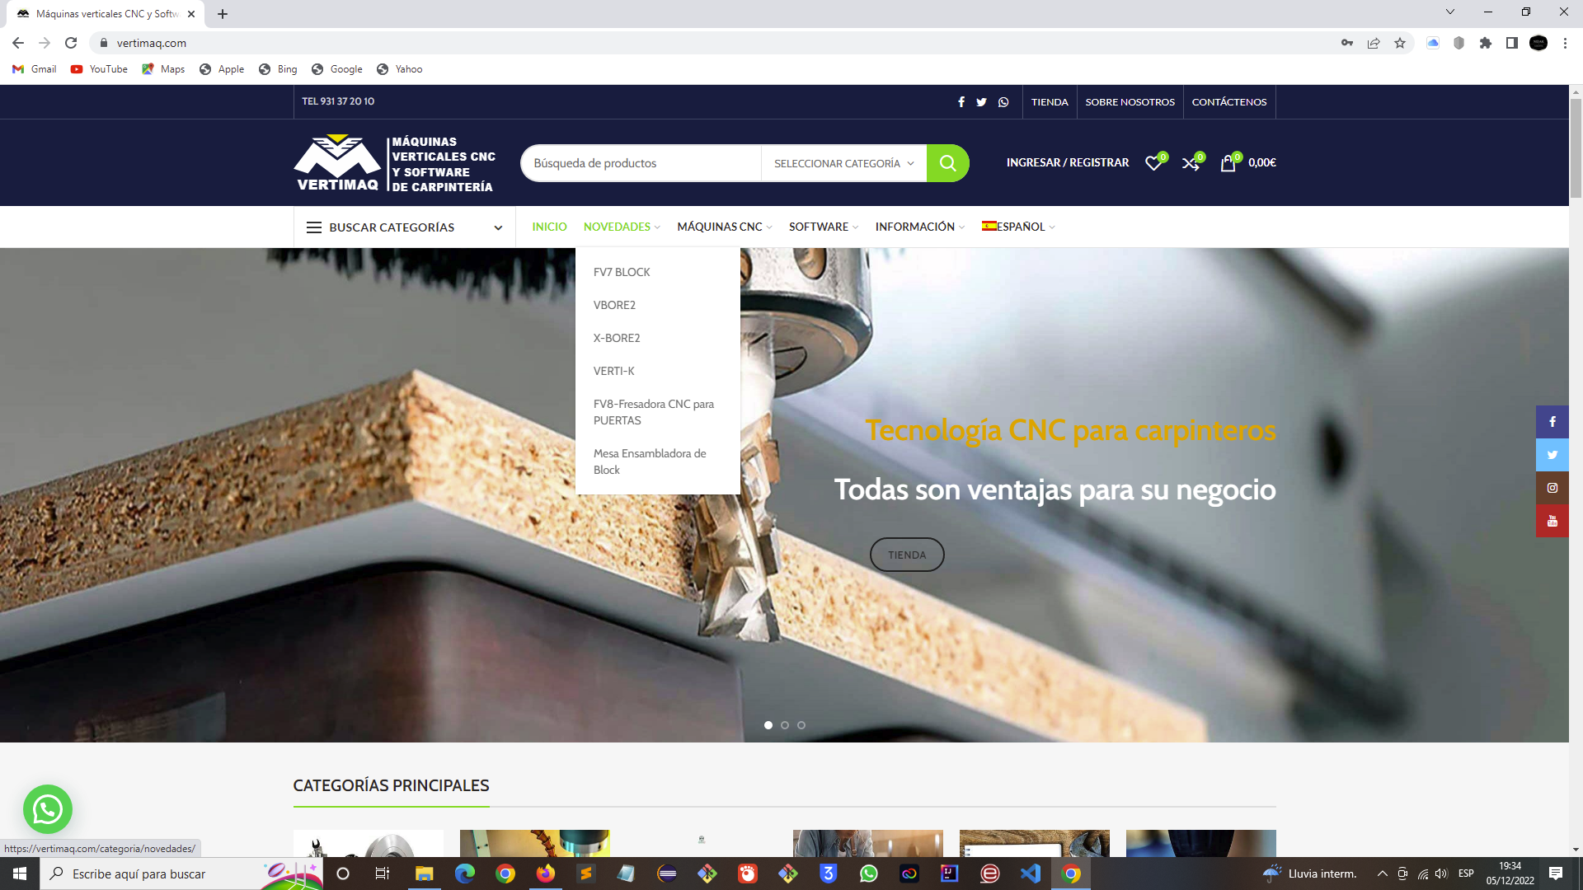Open Sobre Nosotros page
1583x890 pixels.
pos(1130,102)
